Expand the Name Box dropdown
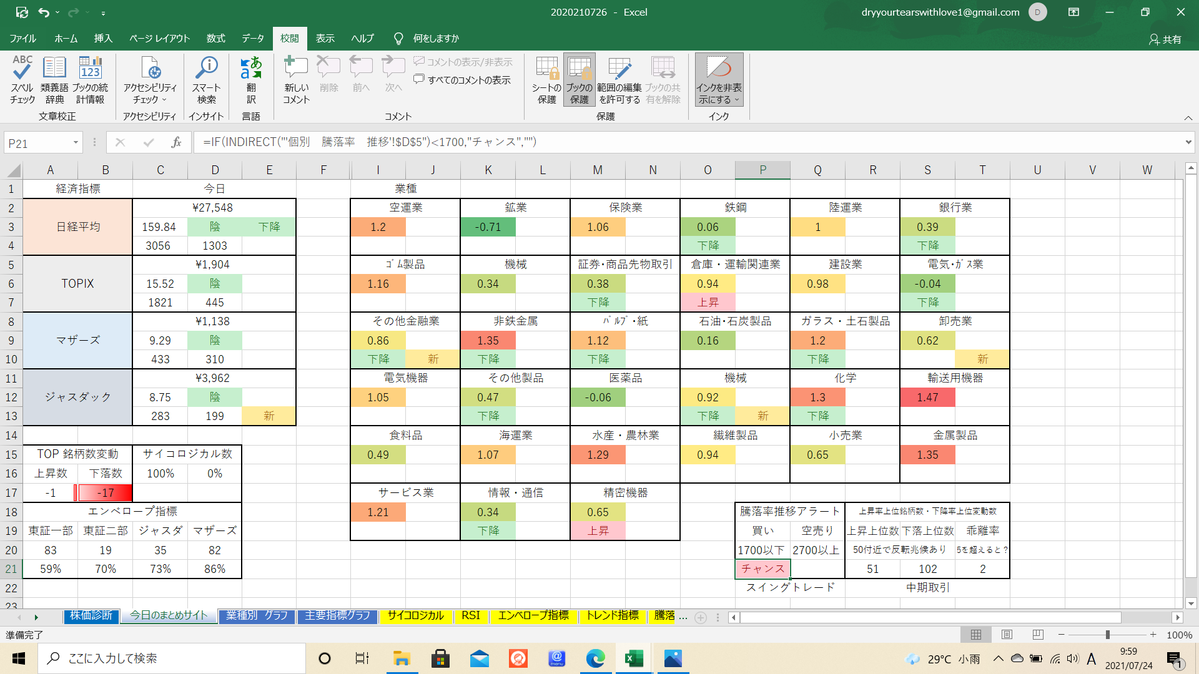Image resolution: width=1199 pixels, height=674 pixels. coord(76,143)
